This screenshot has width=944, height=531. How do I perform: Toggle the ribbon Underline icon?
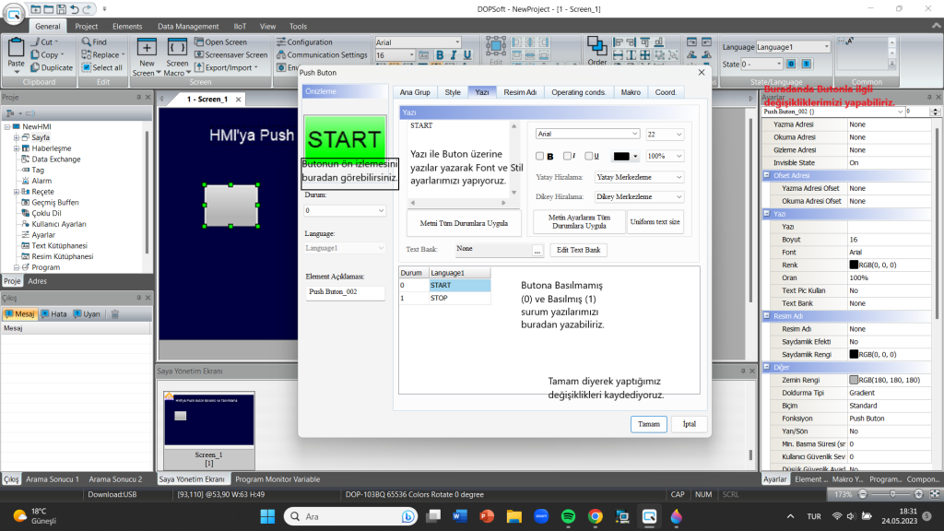point(467,55)
